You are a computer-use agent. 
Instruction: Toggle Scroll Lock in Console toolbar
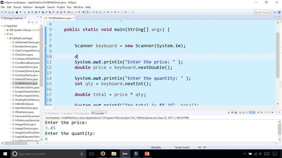pyautogui.click(x=243, y=112)
